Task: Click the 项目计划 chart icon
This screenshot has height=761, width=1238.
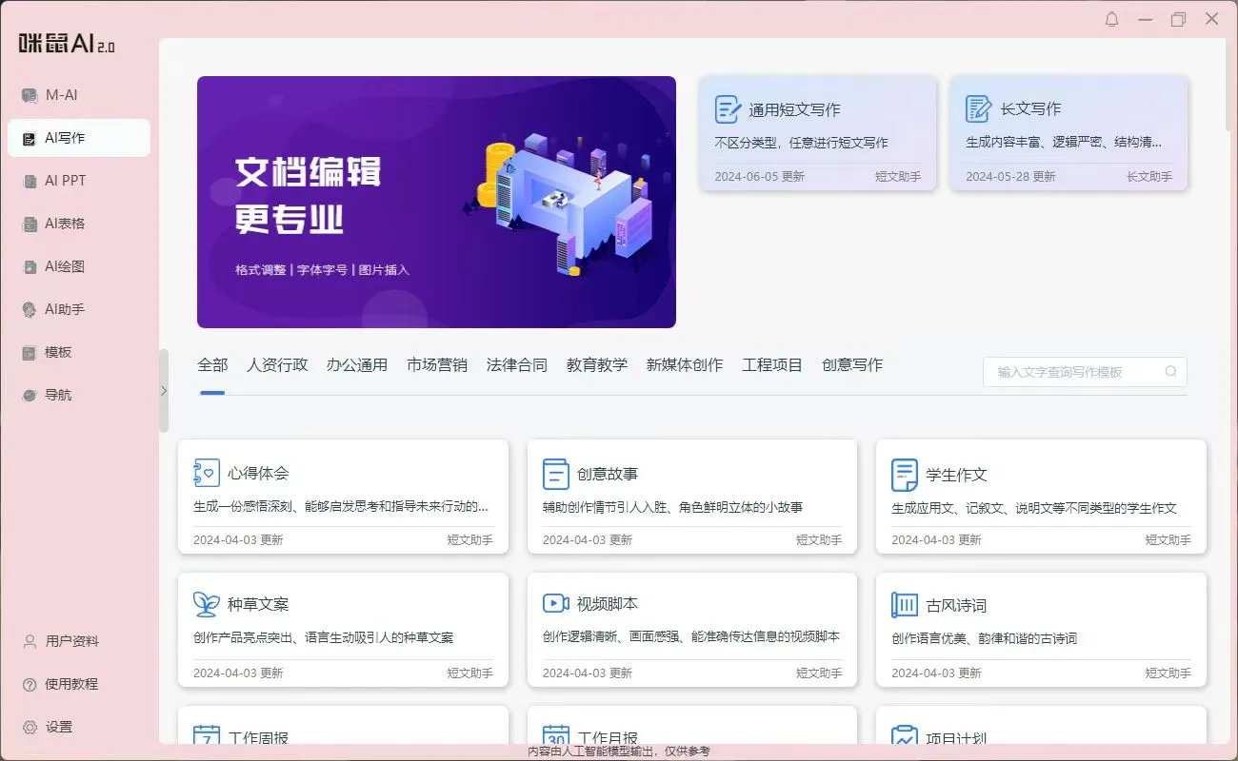Action: click(x=905, y=735)
